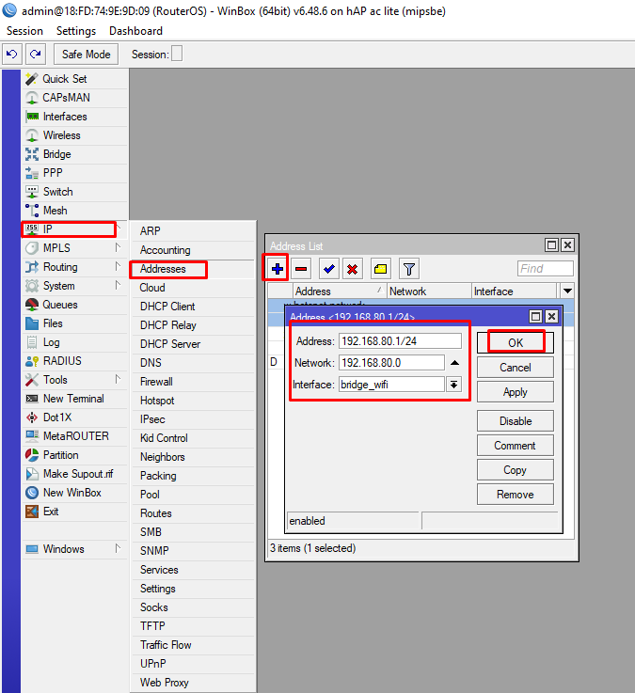Click Exit in the sidebar
Image resolution: width=635 pixels, height=693 pixels.
click(x=74, y=512)
